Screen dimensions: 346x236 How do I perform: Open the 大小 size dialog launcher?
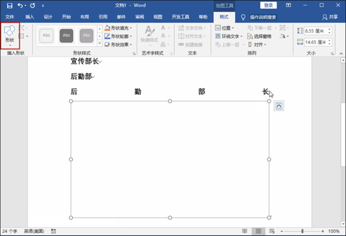332,53
